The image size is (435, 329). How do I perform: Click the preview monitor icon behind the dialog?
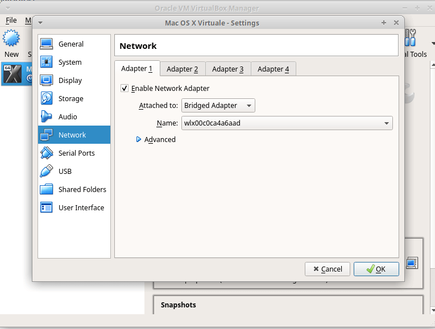(x=412, y=263)
